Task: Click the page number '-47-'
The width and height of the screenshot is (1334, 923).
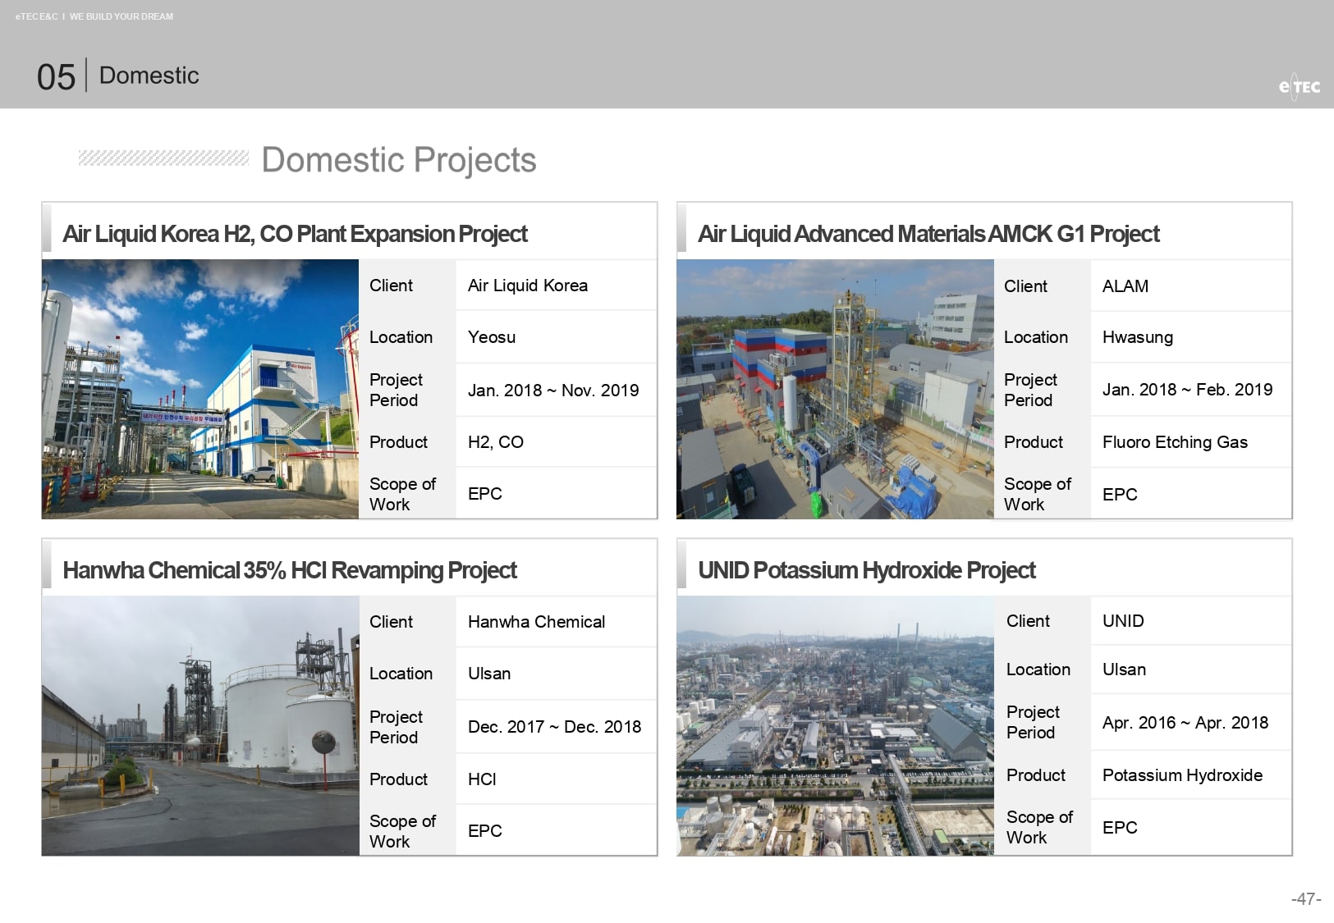Action: click(x=1306, y=898)
